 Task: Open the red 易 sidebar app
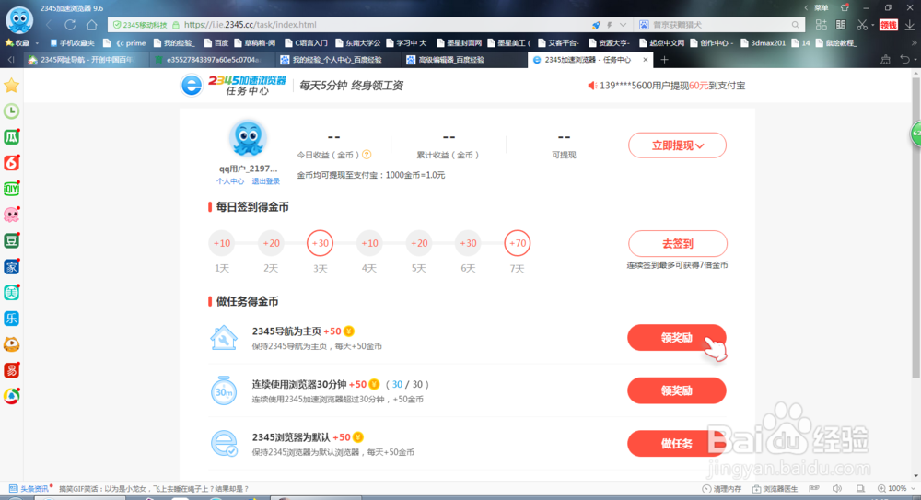[11, 370]
